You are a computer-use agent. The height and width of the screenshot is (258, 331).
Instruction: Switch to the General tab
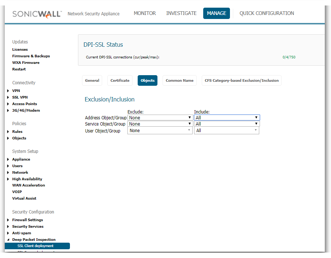coord(92,80)
